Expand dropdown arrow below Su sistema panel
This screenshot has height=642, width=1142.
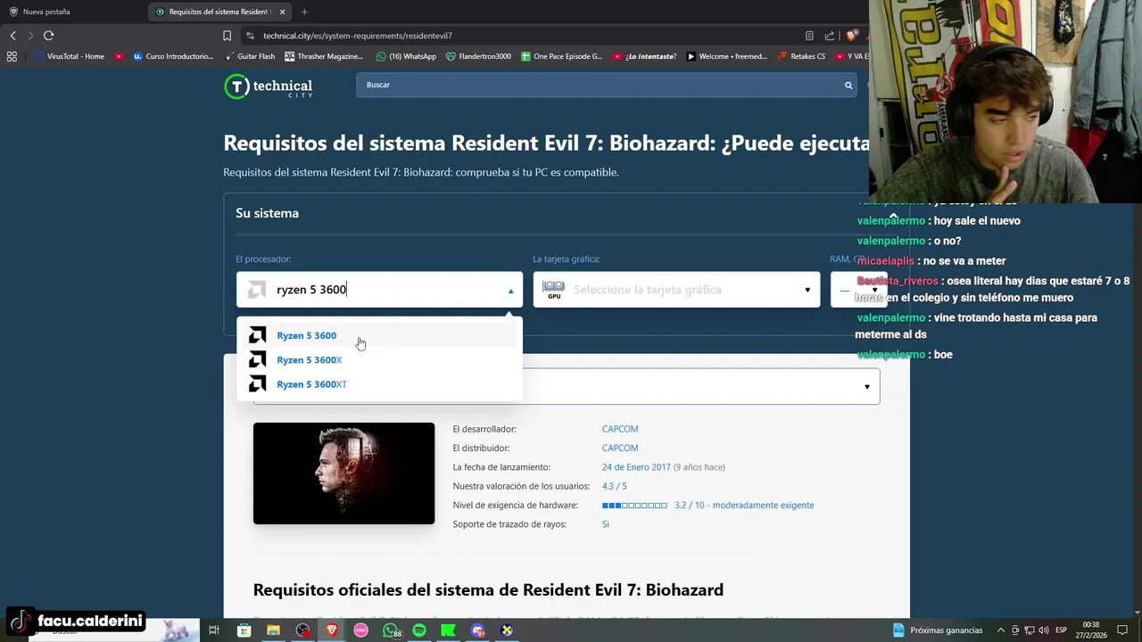click(x=866, y=387)
